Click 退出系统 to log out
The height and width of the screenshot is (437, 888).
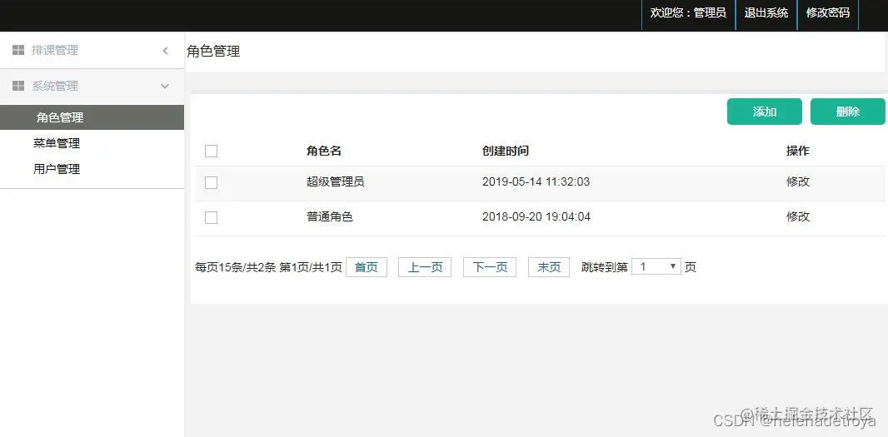point(766,13)
